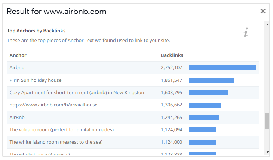This screenshot has width=273, height=160.
Task: Click the Anchor column header
Action: (x=18, y=55)
